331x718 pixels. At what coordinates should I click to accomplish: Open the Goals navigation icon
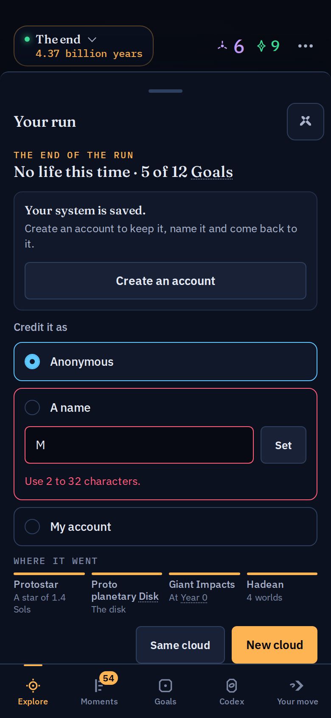coord(165,691)
